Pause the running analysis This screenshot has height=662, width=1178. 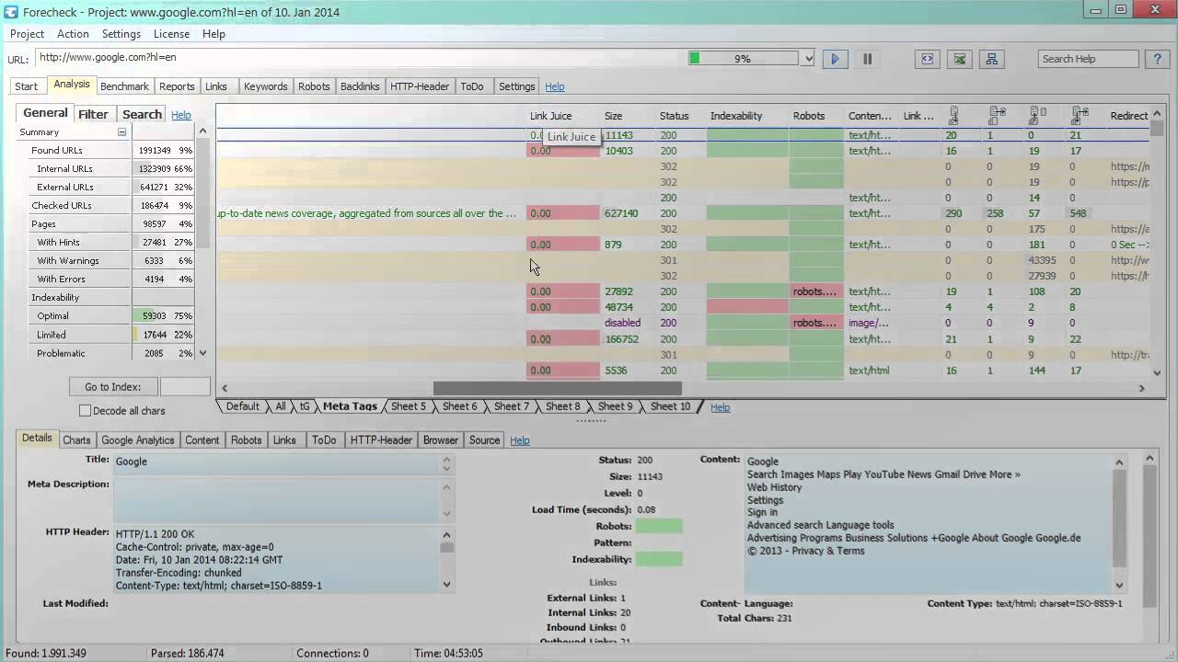867,59
